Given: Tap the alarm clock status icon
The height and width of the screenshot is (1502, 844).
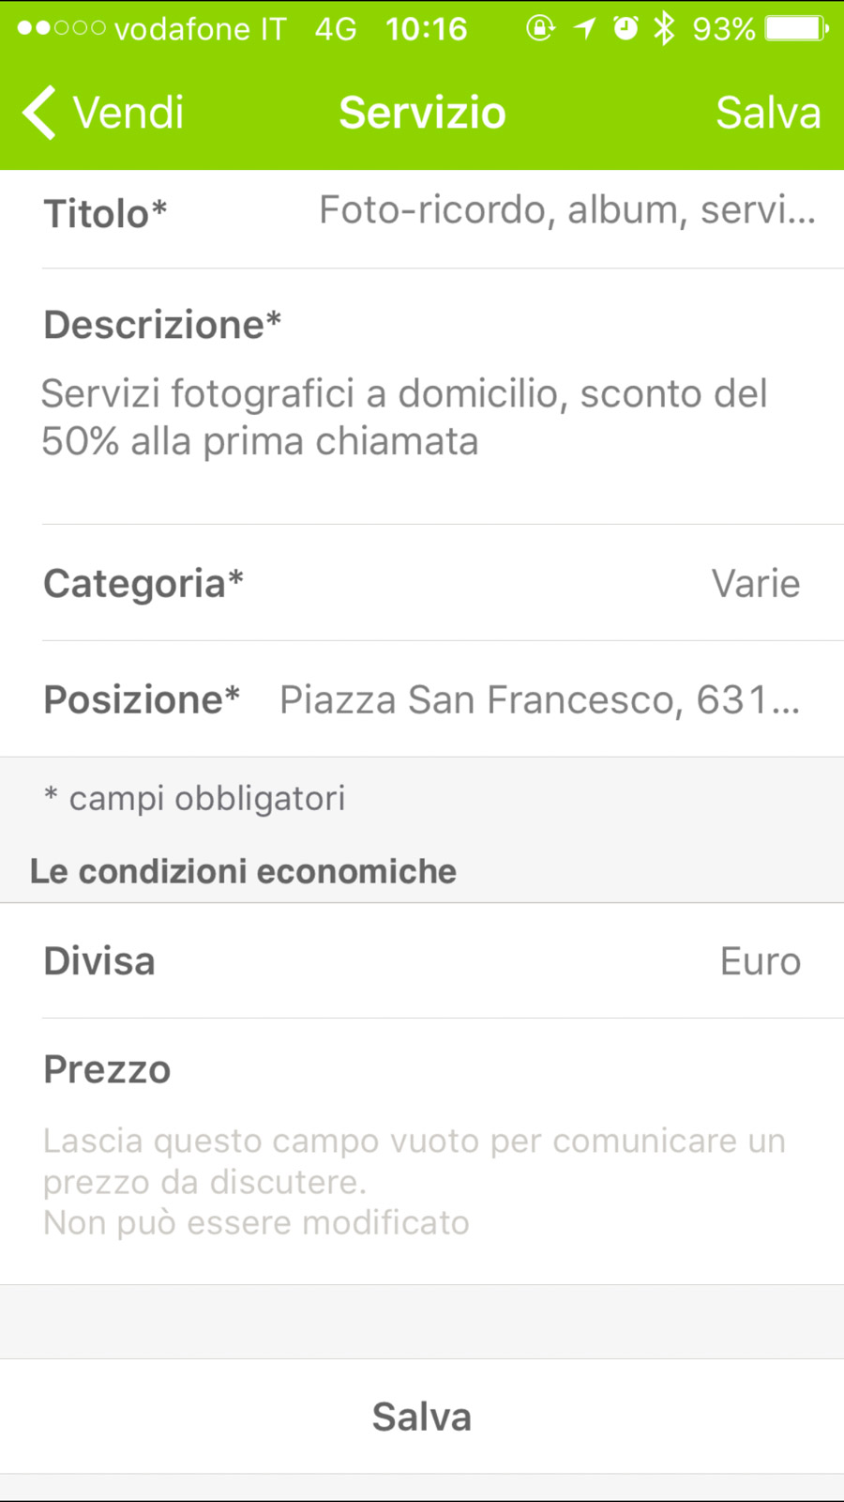Looking at the screenshot, I should [x=625, y=28].
